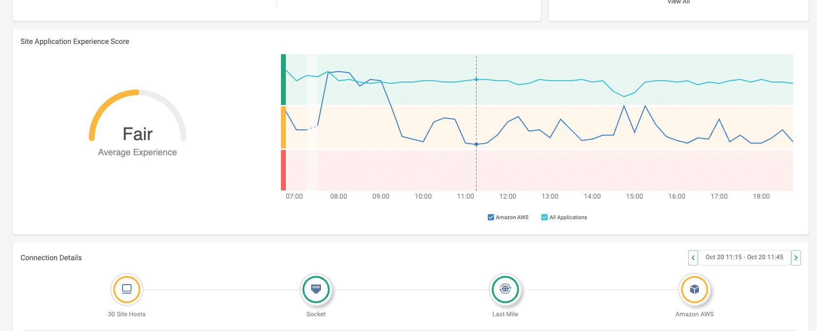Click the orange score band color bar

coord(283,127)
